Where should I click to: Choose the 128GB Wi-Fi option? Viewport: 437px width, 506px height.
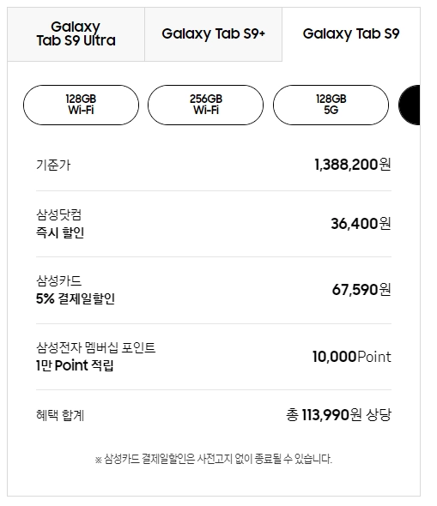(81, 105)
